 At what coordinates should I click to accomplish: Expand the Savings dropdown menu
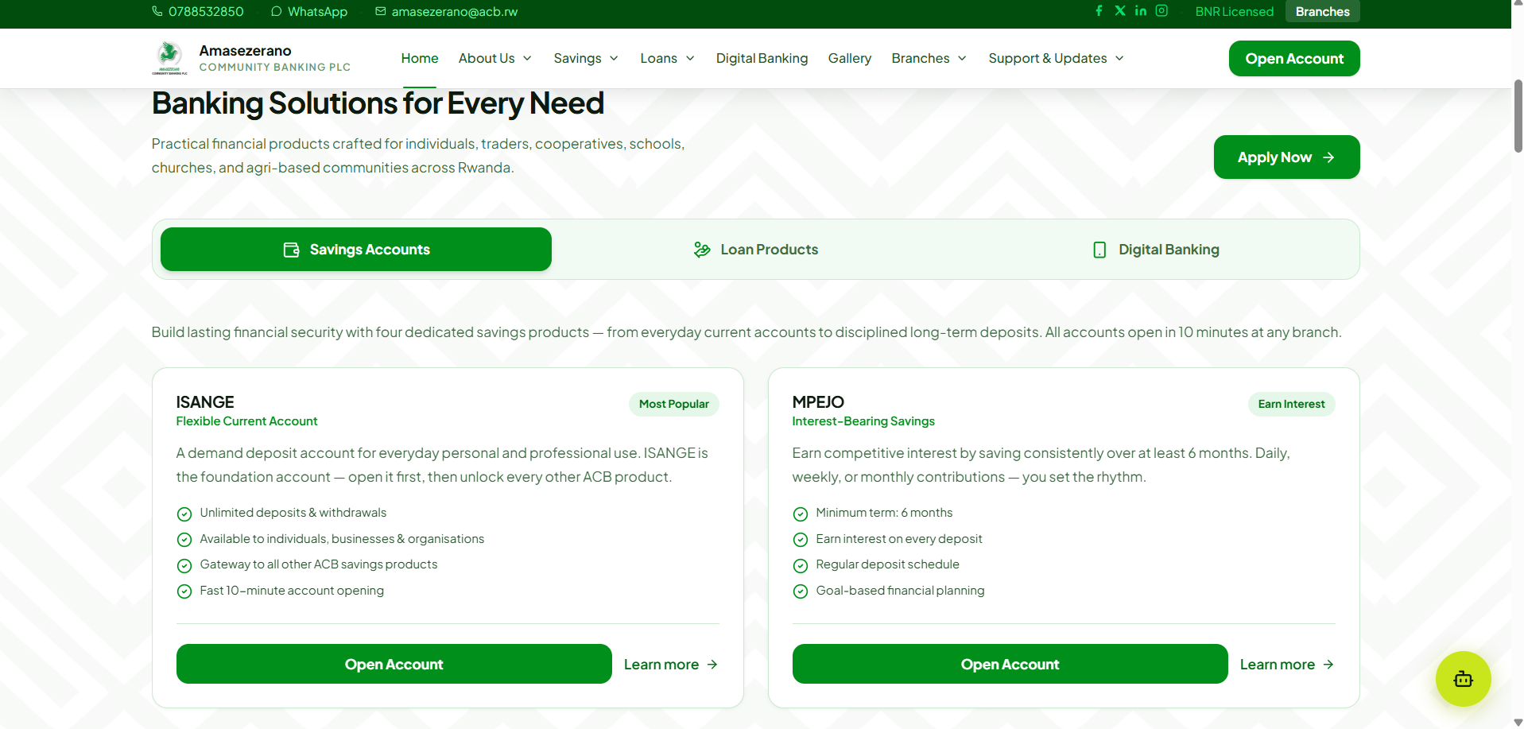[586, 58]
